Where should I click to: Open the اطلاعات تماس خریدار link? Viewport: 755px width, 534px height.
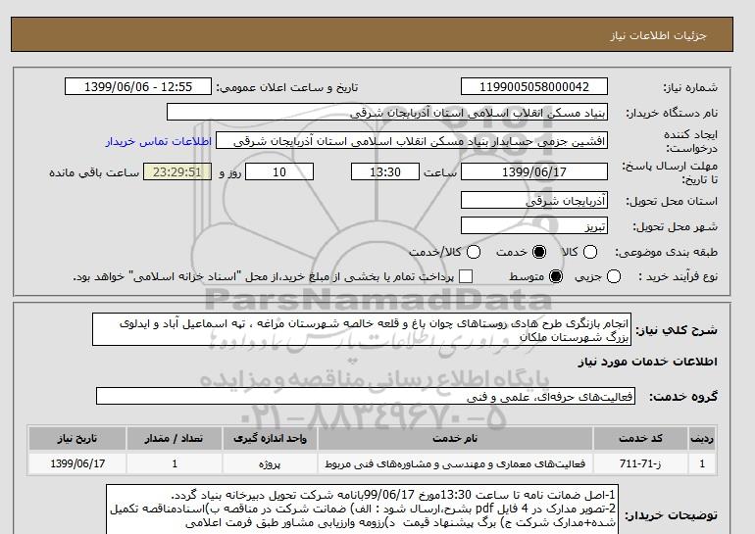tap(159, 141)
